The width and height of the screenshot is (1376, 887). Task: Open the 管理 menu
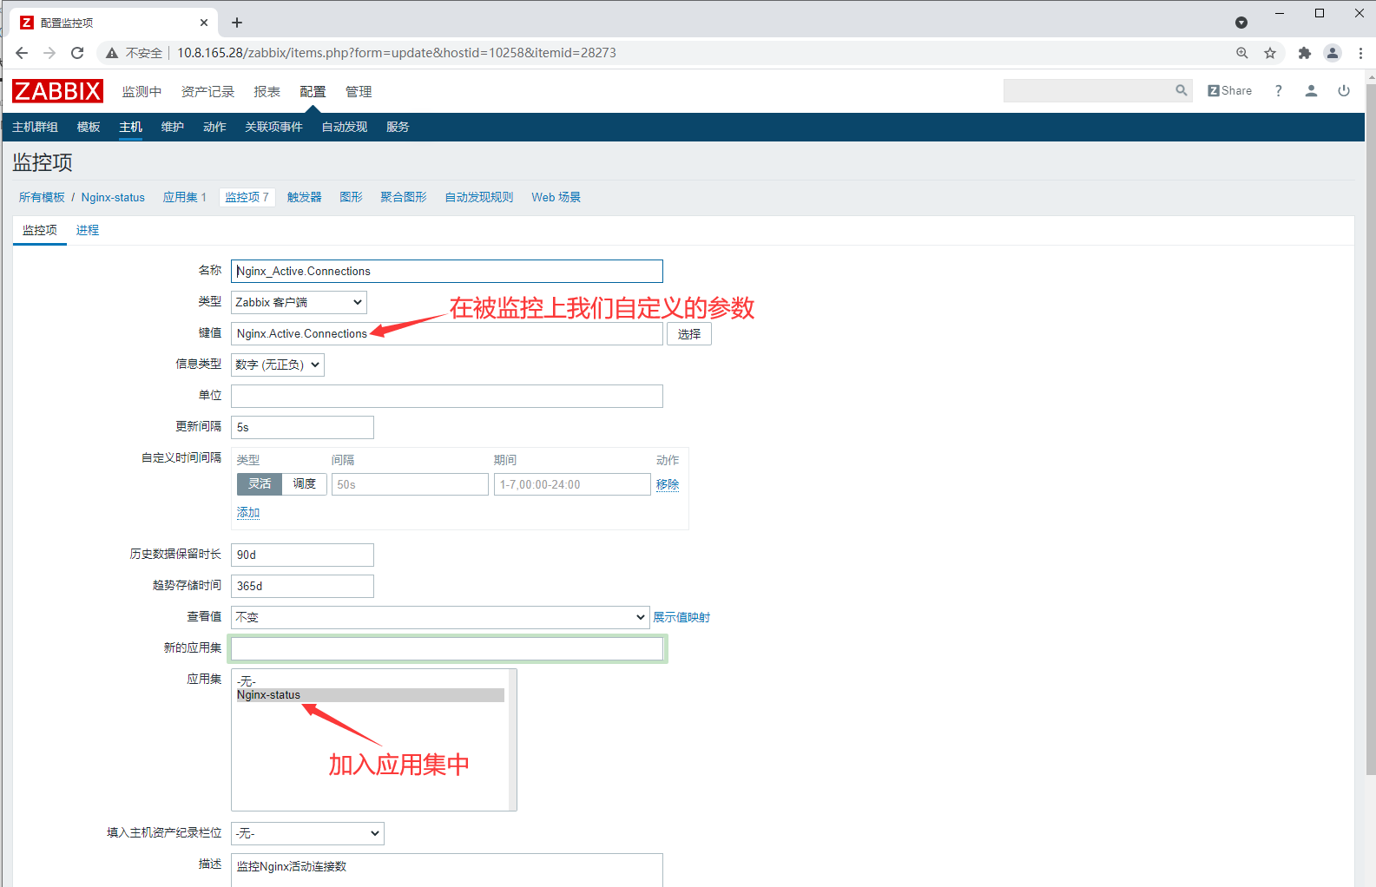pyautogui.click(x=359, y=91)
